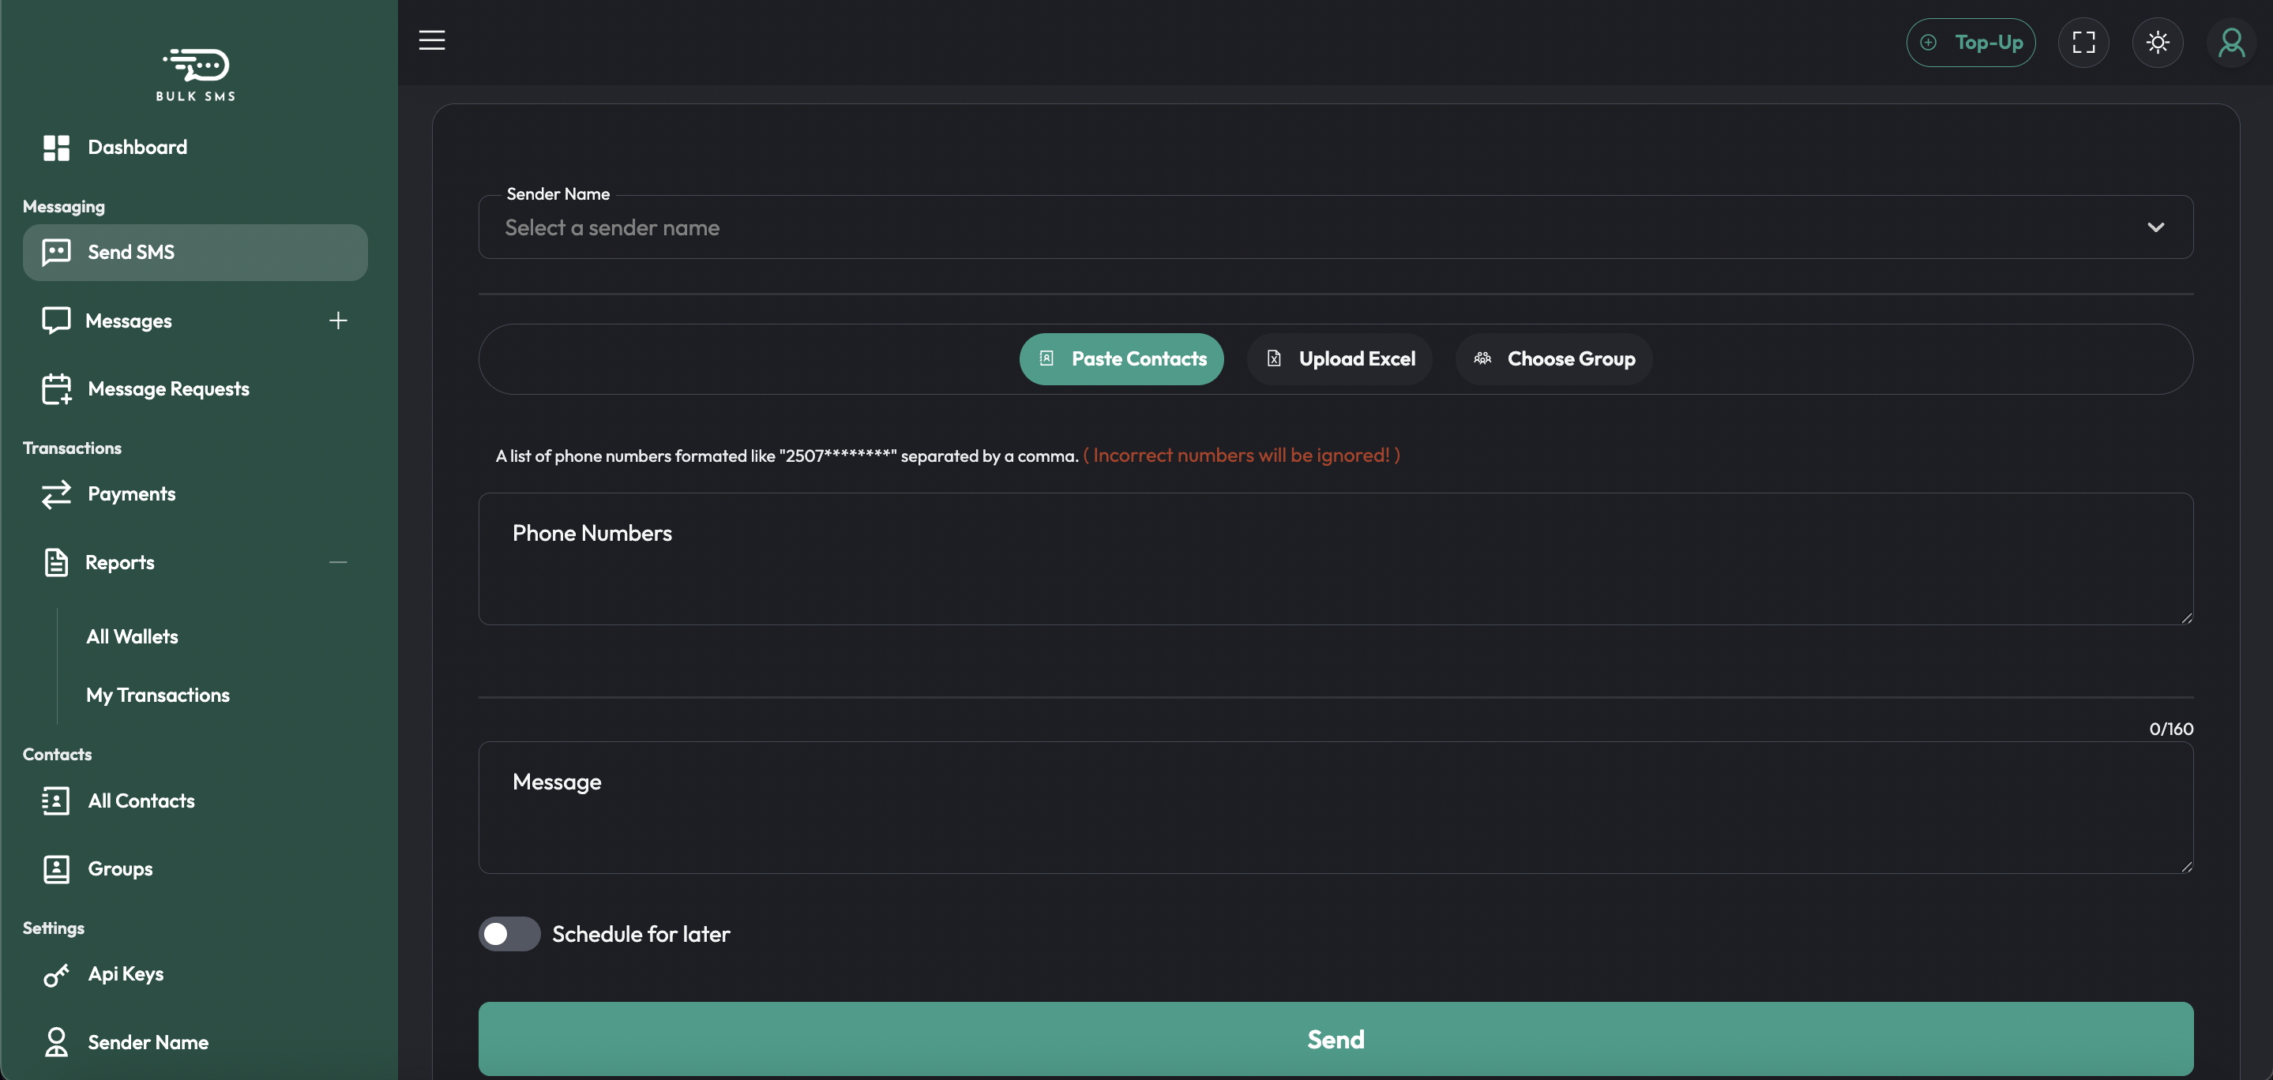Open the Sender Name dropdown
The width and height of the screenshot is (2273, 1080).
1335,227
